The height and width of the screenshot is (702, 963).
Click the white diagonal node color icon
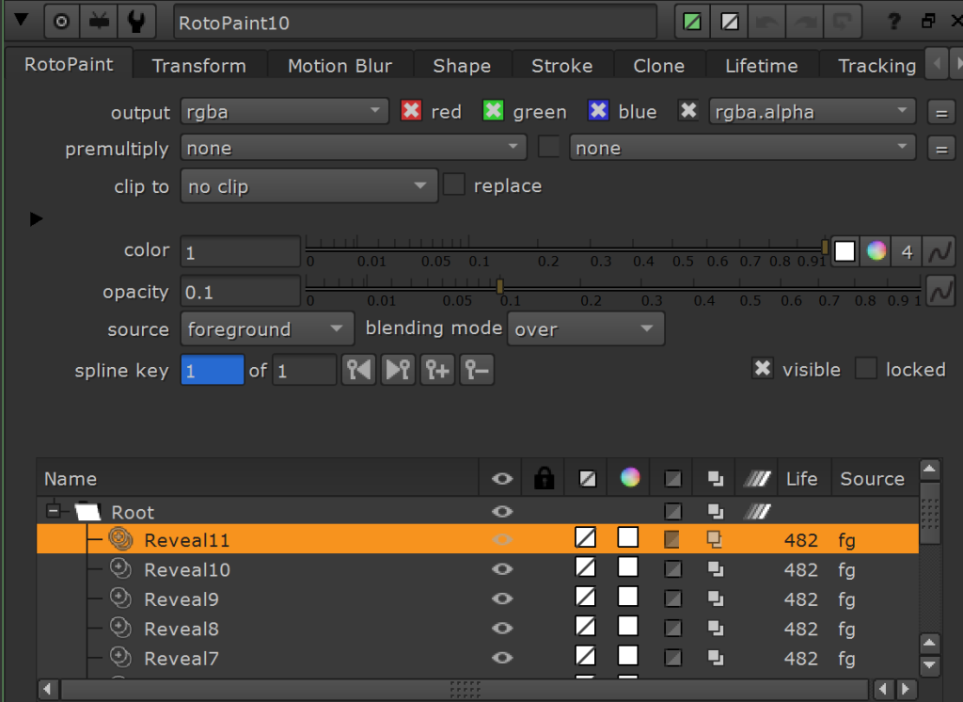[x=730, y=23]
